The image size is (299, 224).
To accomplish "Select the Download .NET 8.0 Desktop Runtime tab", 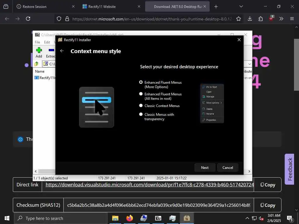I will (177, 7).
